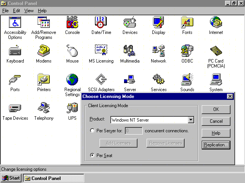Click the concurrent connections number field
The image size is (245, 183).
(134, 130)
